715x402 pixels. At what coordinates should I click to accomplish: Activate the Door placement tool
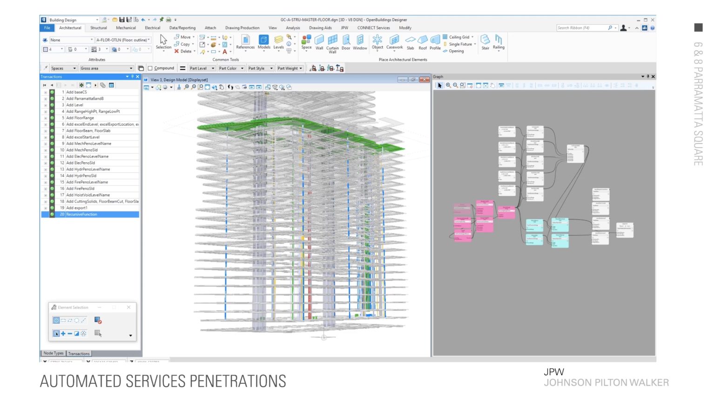pos(346,43)
